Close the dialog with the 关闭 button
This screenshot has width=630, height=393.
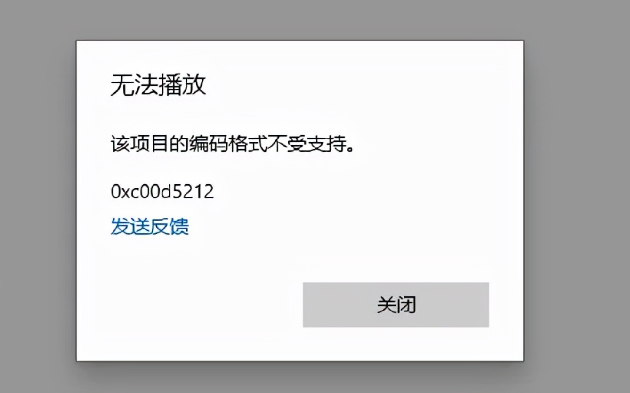click(x=396, y=304)
